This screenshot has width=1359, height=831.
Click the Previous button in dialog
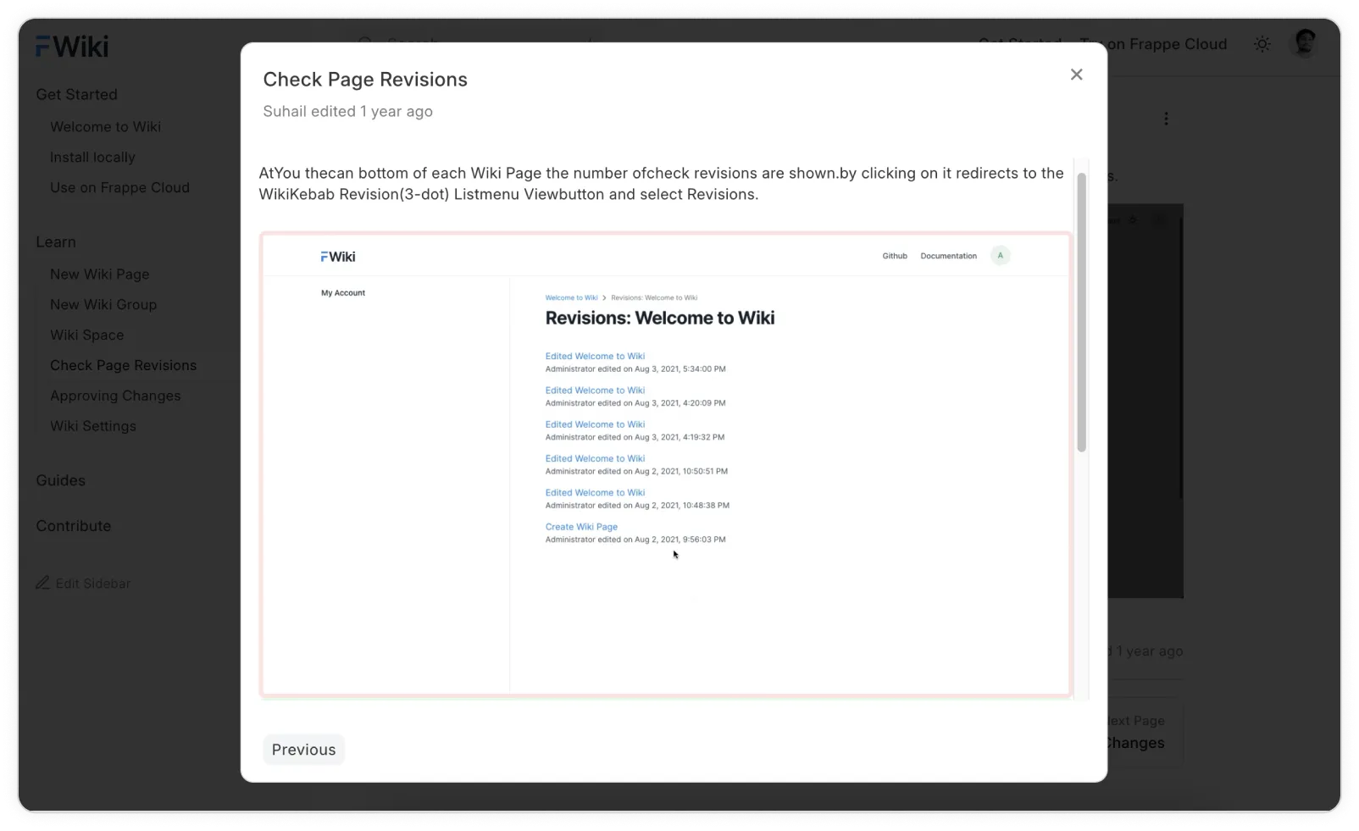(x=303, y=750)
